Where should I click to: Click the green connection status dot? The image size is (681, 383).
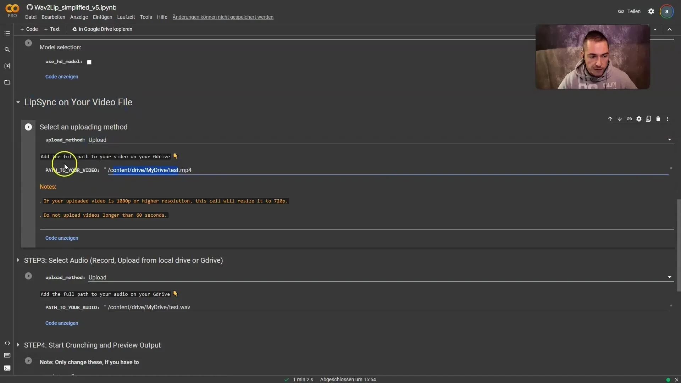coord(668,380)
